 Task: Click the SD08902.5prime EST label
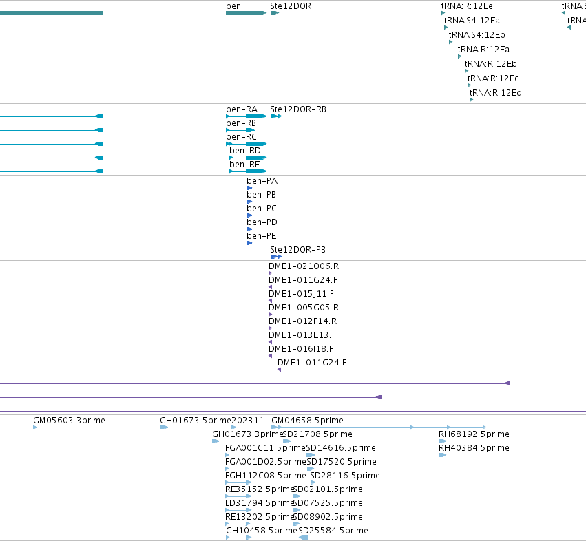click(x=328, y=517)
